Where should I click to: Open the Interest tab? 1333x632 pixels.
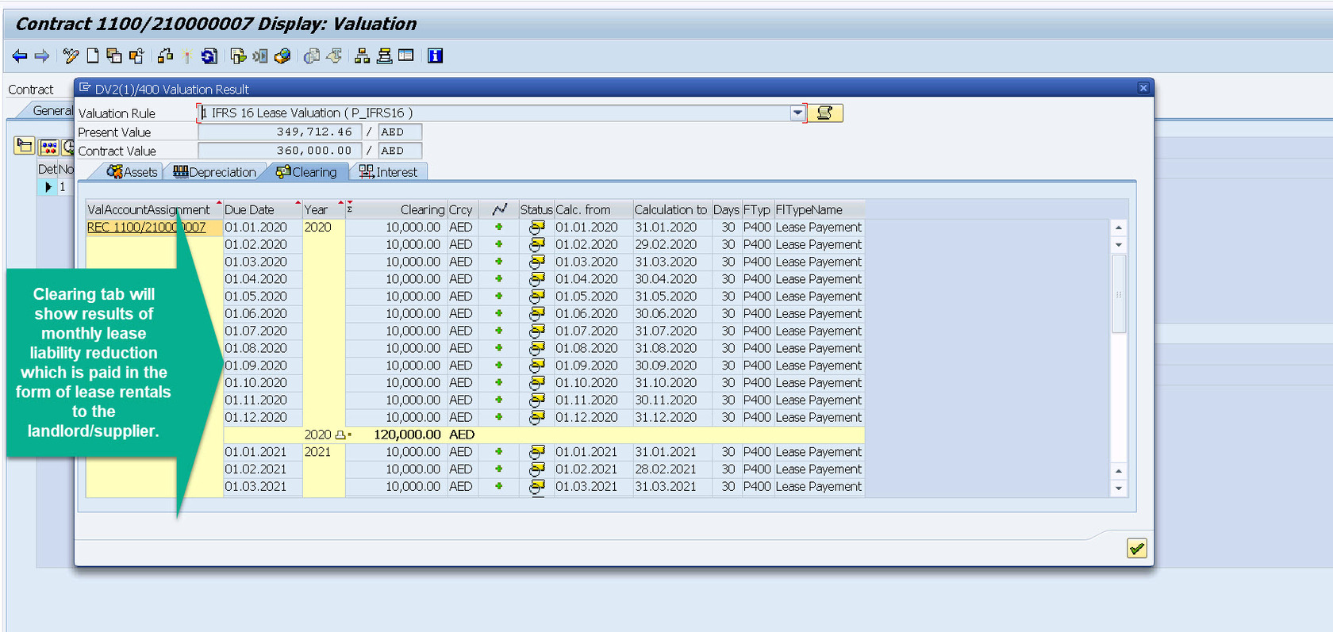point(388,172)
